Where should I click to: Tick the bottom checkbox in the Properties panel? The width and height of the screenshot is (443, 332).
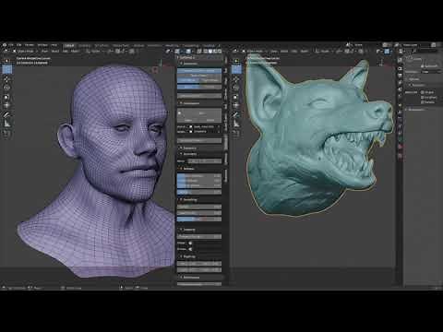[x=423, y=102]
